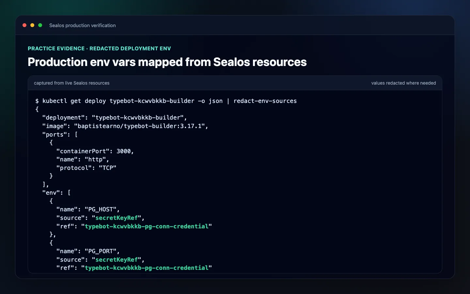Viewport: 470px width, 294px height.
Task: Click 'captured from live Sealos resources' caption
Action: point(72,83)
